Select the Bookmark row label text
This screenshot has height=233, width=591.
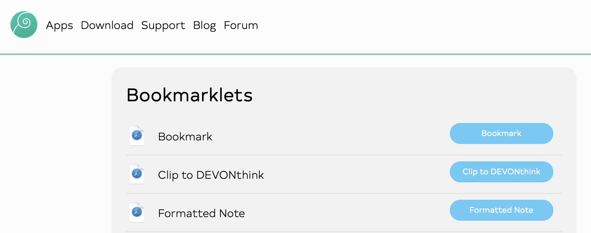[x=185, y=137]
